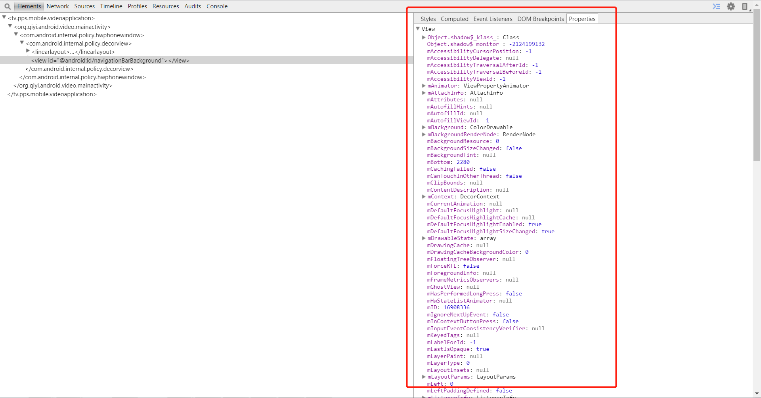
Task: Click the dock-side device icon
Action: 745,6
